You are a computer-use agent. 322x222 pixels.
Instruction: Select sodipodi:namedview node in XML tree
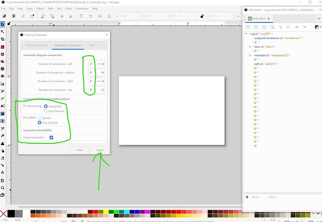[278, 38]
